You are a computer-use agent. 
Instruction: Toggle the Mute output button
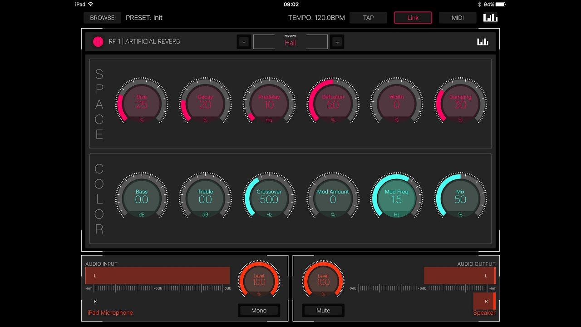pyautogui.click(x=323, y=311)
